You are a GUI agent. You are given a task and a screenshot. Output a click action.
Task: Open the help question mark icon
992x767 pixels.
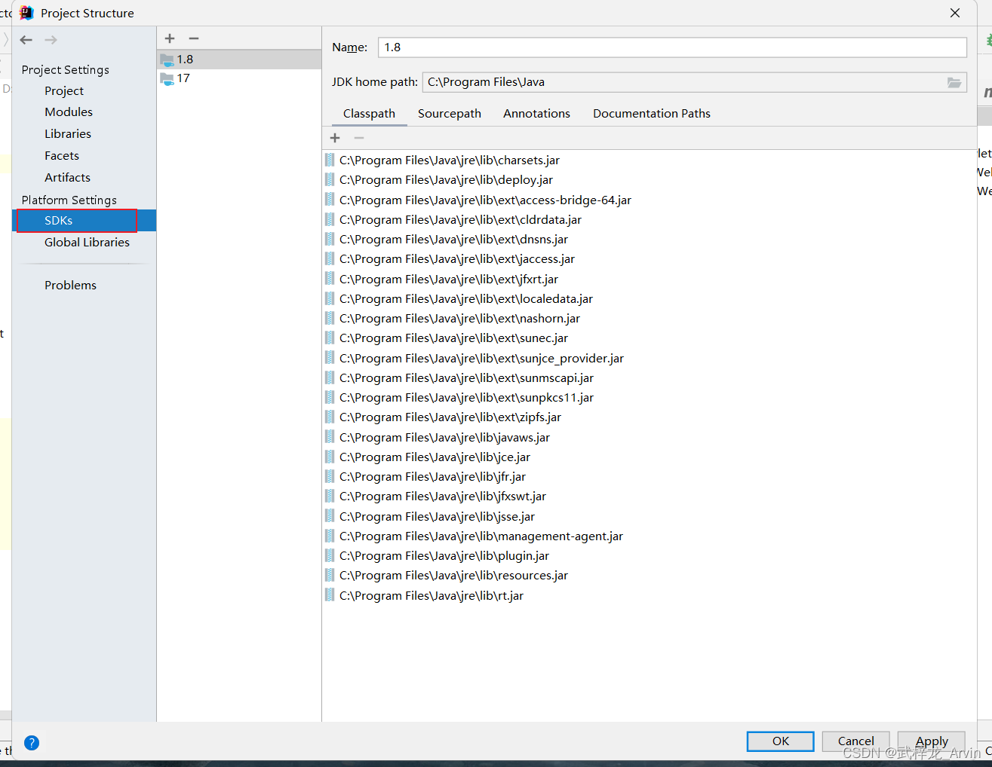[32, 743]
